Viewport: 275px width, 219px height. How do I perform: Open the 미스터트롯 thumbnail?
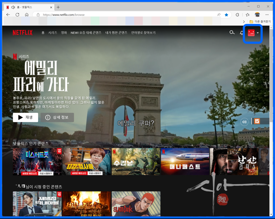point(37,162)
